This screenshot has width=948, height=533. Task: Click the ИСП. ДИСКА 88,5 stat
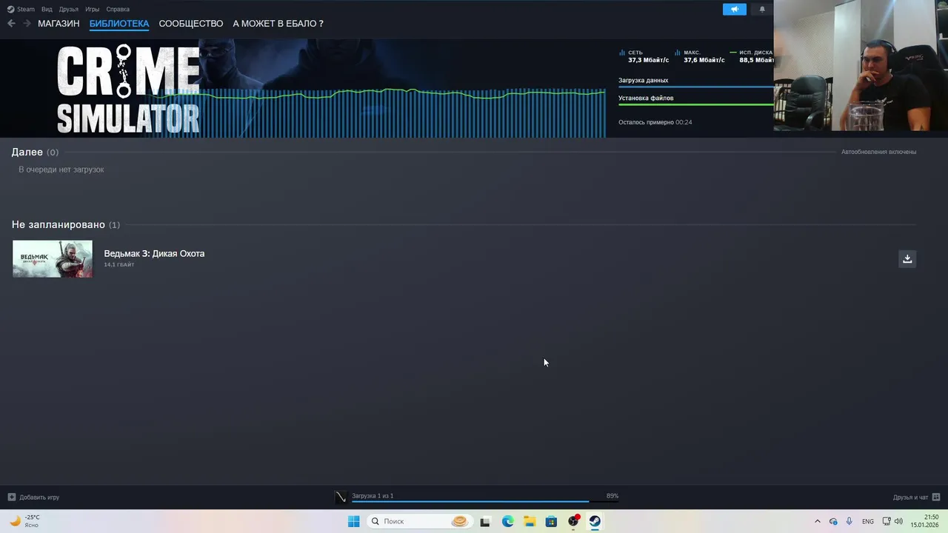752,56
